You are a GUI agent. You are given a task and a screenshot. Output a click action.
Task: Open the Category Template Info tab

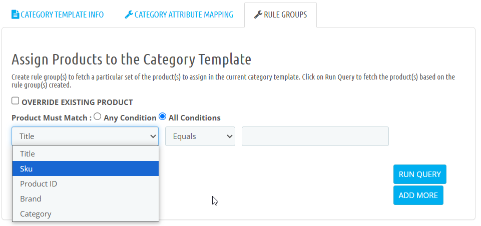[58, 14]
